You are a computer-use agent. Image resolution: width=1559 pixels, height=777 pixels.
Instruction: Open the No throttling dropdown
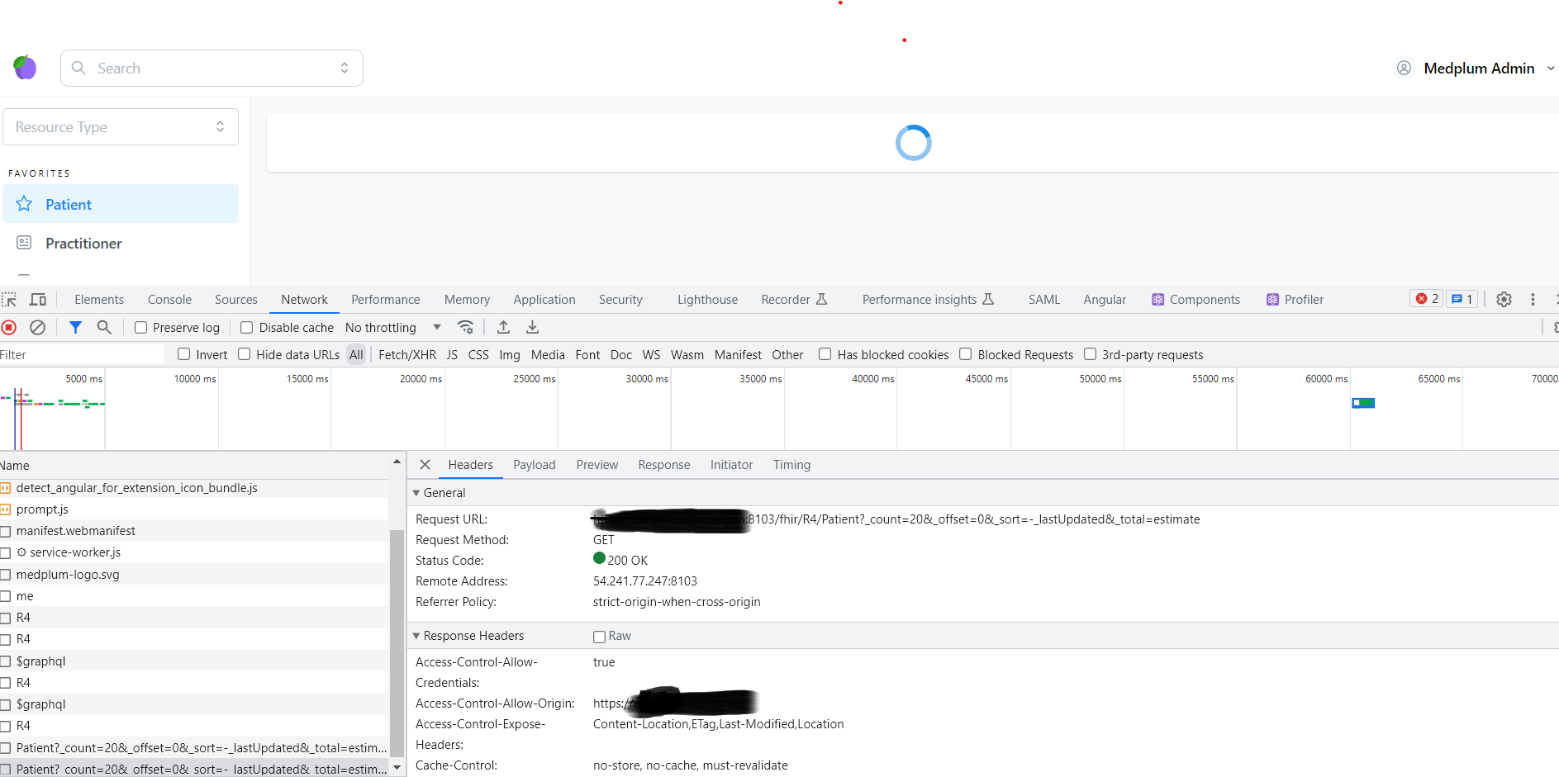392,327
